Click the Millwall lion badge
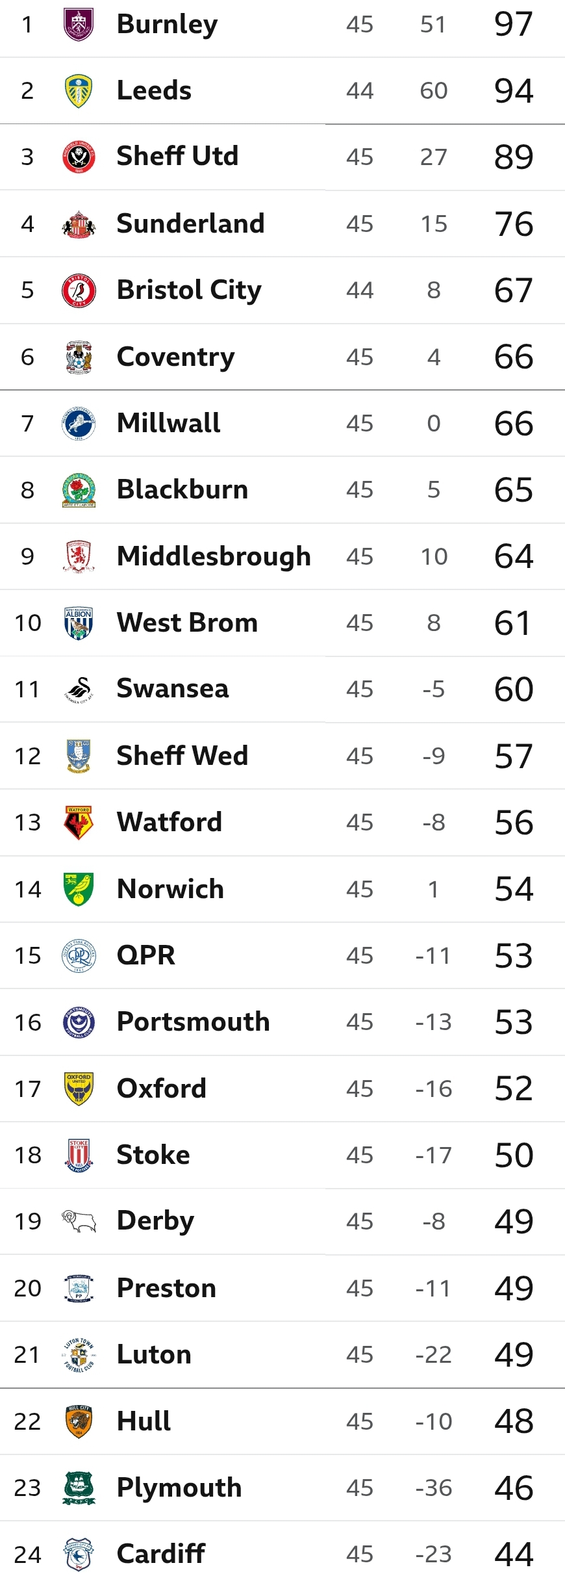 pyautogui.click(x=79, y=424)
